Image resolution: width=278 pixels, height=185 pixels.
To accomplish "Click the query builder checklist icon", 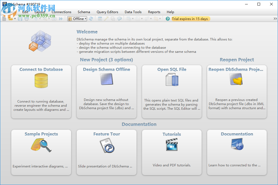I will click(147, 19).
